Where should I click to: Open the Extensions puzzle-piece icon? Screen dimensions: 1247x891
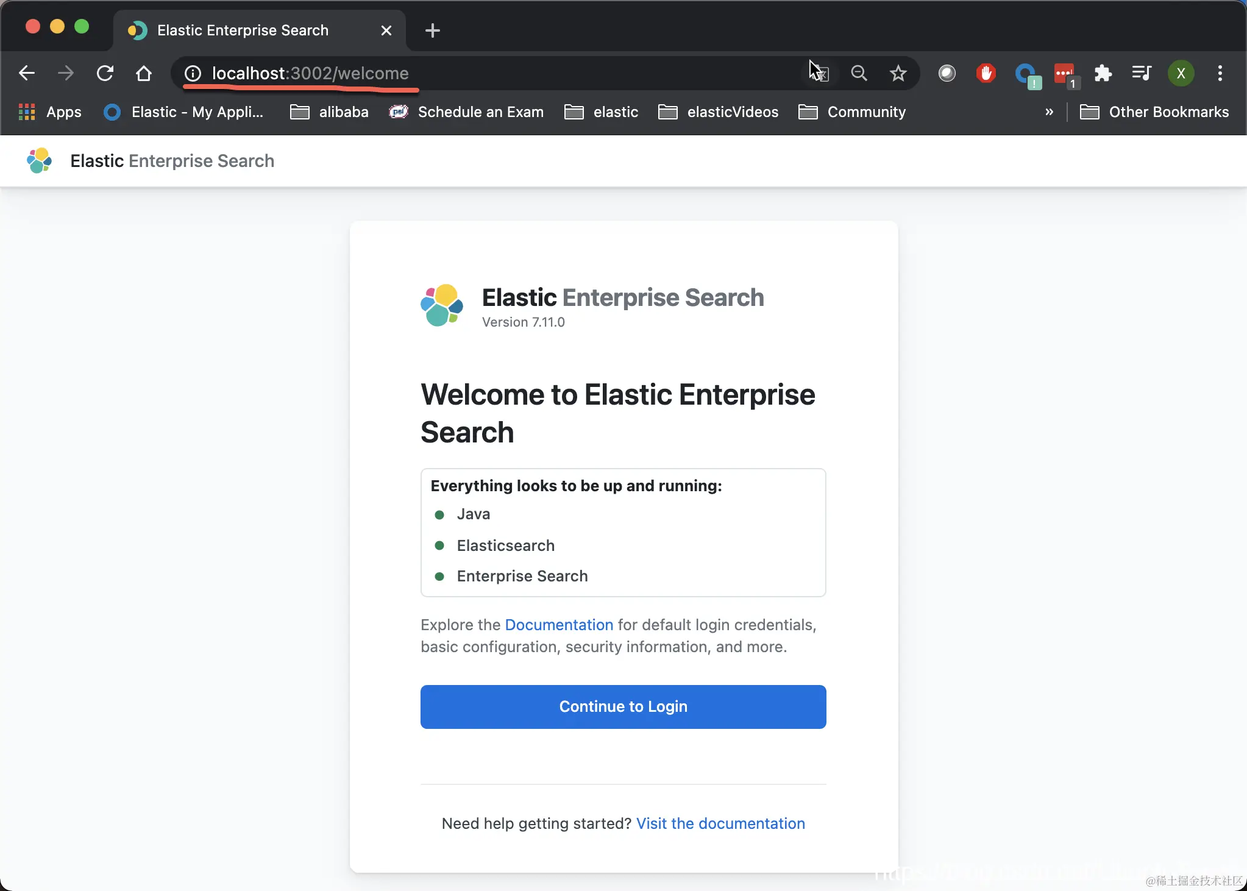tap(1103, 74)
